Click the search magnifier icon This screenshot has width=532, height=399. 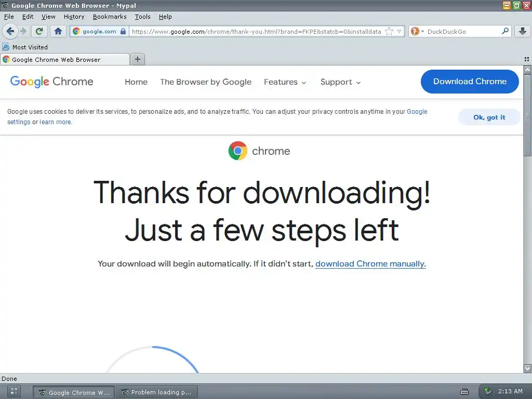(505, 31)
